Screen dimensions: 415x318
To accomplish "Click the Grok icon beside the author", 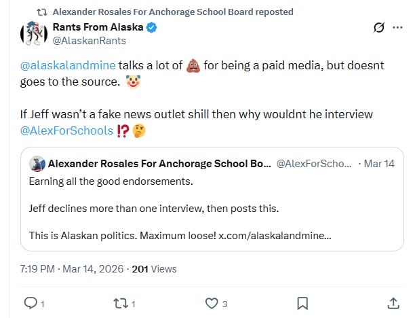I will point(380,29).
